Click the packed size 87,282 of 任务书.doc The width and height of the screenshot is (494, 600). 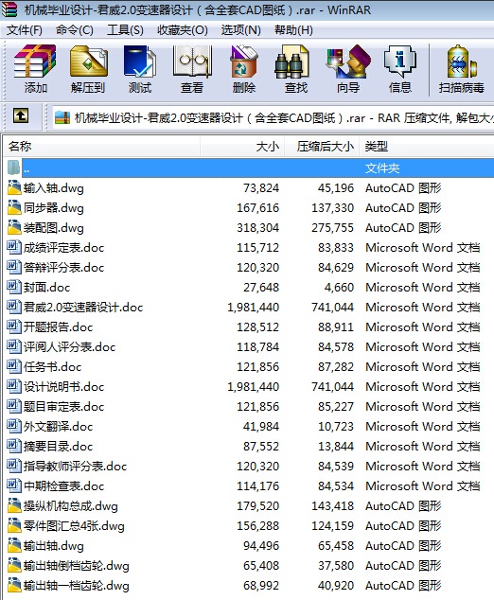coord(336,367)
